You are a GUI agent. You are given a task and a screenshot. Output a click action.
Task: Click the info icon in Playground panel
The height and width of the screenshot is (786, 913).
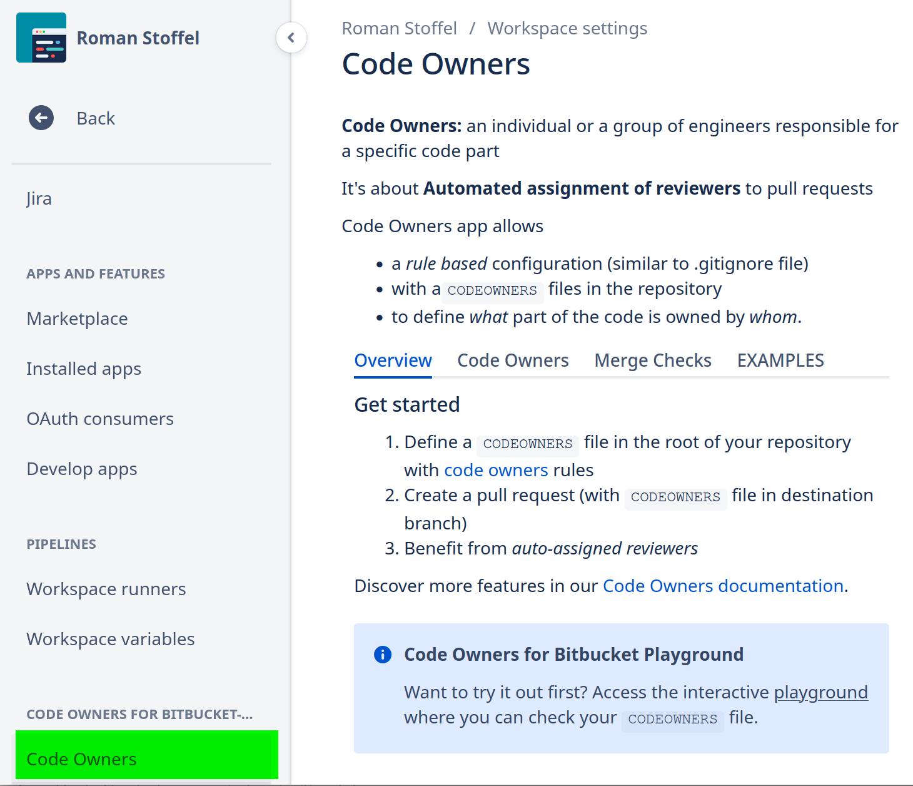click(x=382, y=655)
